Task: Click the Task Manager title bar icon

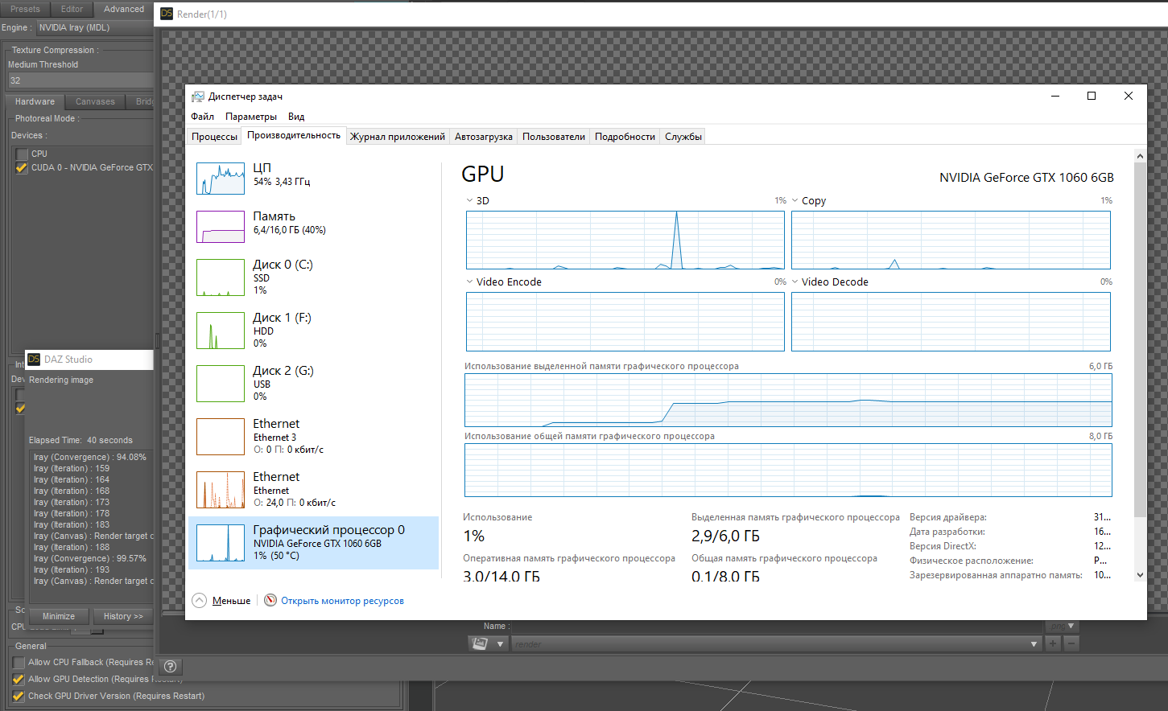Action: point(198,97)
